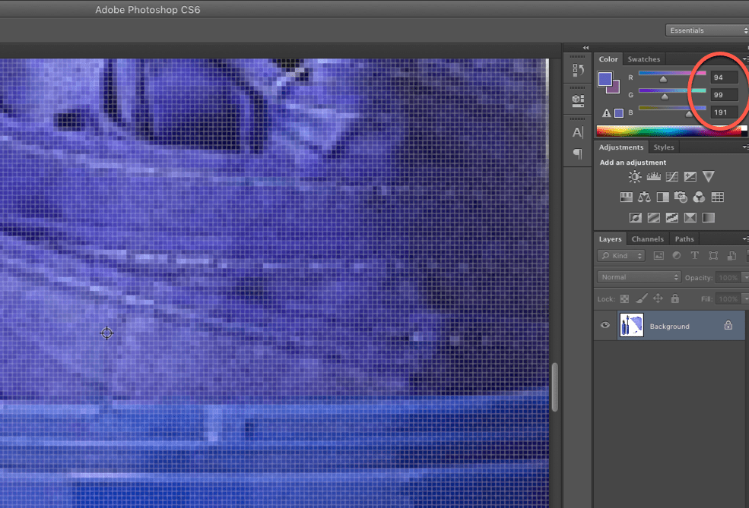The height and width of the screenshot is (508, 749).
Task: Click the gamut warning color swatch
Action: point(619,113)
